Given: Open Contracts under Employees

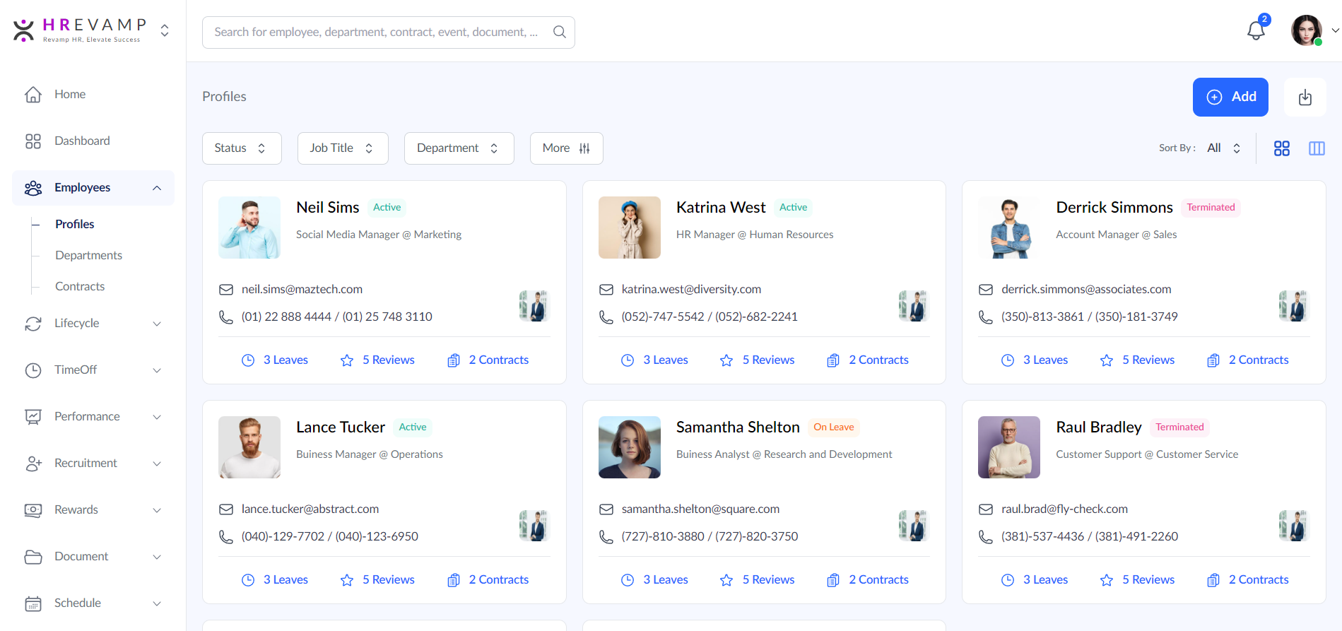Looking at the screenshot, I should 80,286.
